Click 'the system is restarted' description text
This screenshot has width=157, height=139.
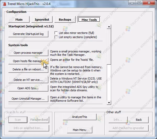point(65,74)
